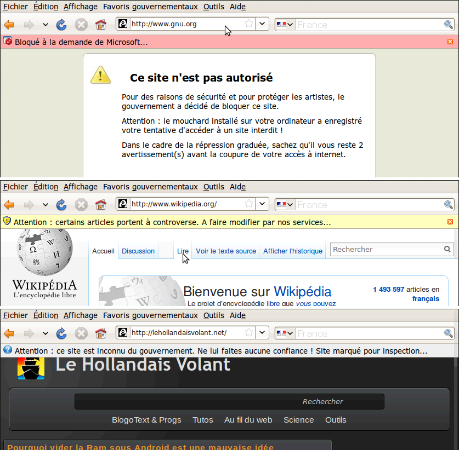Open 'BlogoText & Progs' navigation link
This screenshot has height=450, width=459.
(x=146, y=420)
